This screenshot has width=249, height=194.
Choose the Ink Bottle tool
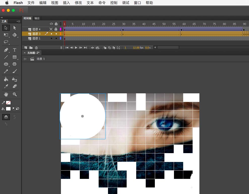tap(15, 79)
